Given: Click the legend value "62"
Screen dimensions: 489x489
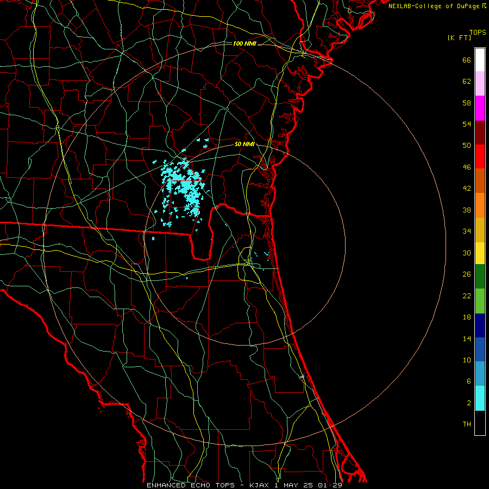Looking at the screenshot, I should point(467,81).
